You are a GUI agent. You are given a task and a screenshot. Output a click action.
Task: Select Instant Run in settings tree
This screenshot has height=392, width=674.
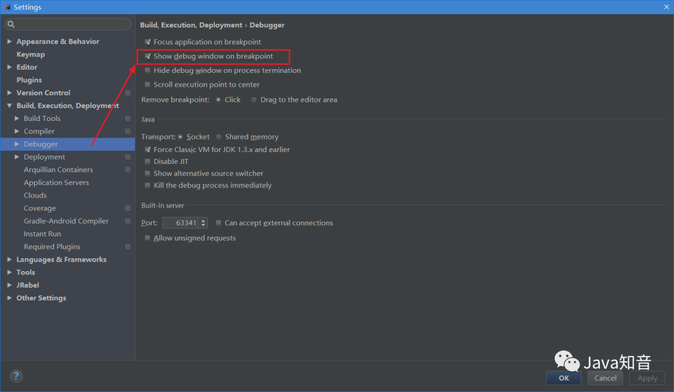42,234
